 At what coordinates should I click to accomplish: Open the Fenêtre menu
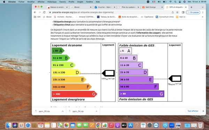click(x=89, y=2)
